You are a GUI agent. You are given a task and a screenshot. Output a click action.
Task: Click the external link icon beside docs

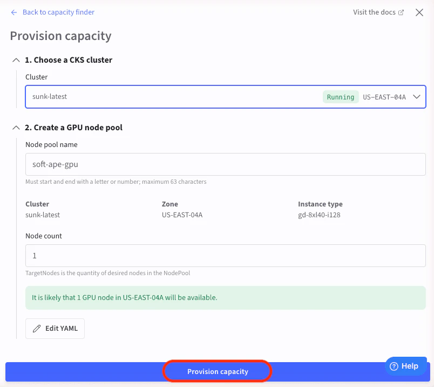pyautogui.click(x=401, y=12)
